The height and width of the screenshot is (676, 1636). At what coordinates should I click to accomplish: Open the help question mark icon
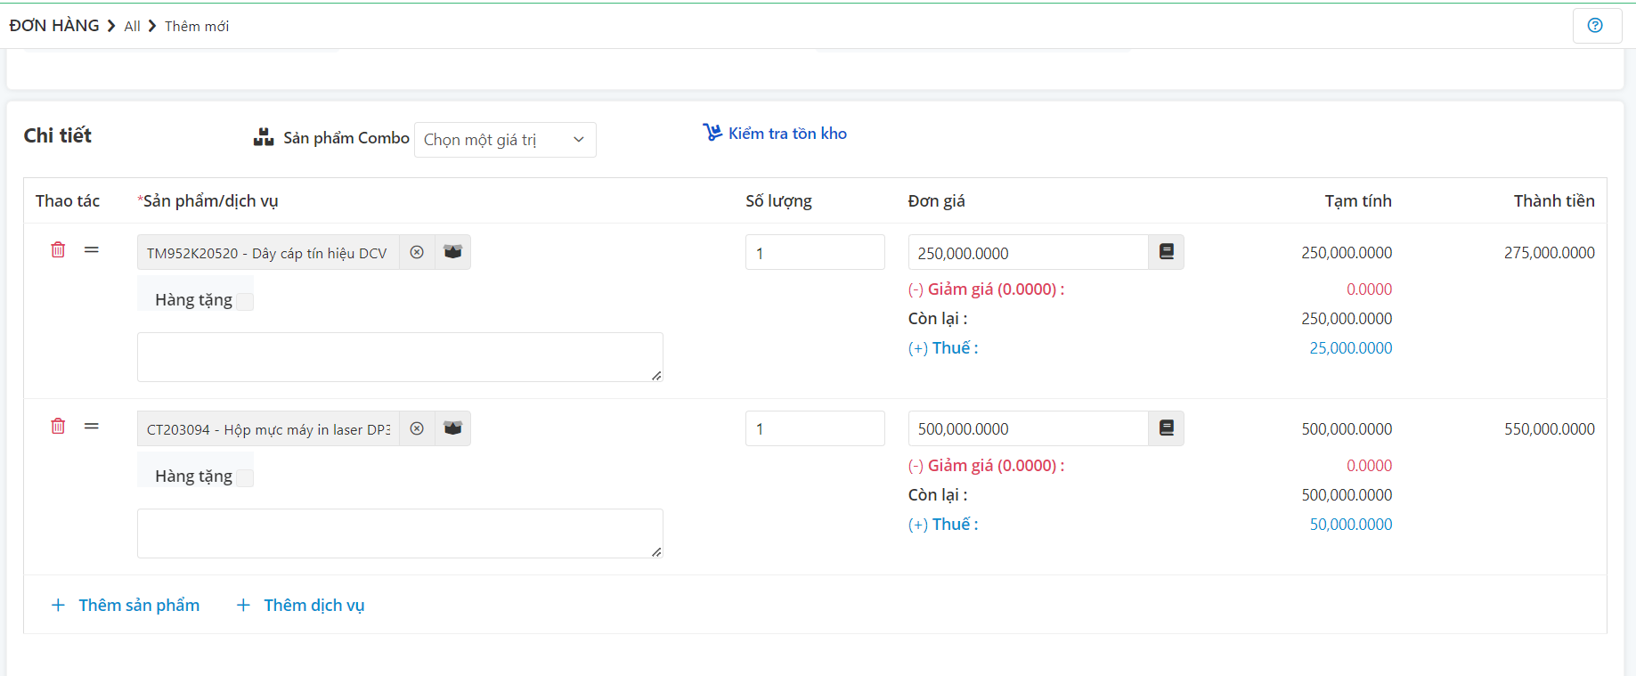click(x=1595, y=25)
